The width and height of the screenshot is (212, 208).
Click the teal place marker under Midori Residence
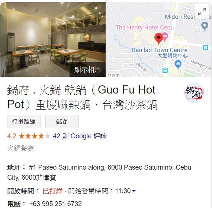(x=205, y=26)
